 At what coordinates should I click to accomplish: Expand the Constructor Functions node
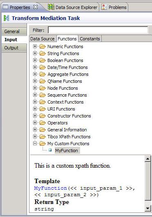coord(35,115)
